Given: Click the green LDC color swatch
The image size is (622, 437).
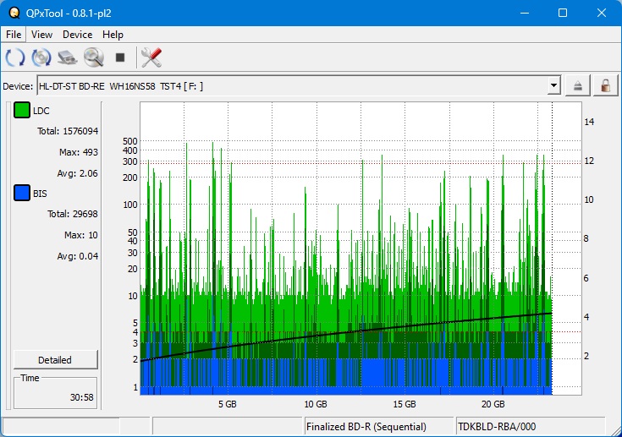Looking at the screenshot, I should (22, 110).
